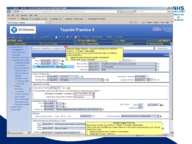The image size is (192, 144).
Task: Click the Save button
Action: click(x=69, y=37)
